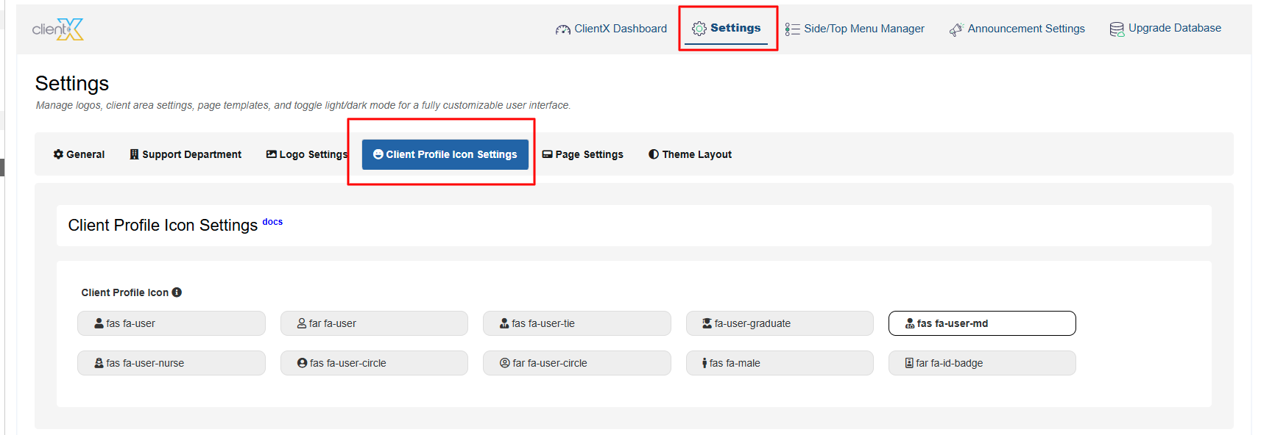Pick the fas fa-male icon option
Image resolution: width=1261 pixels, height=435 pixels.
coord(780,363)
